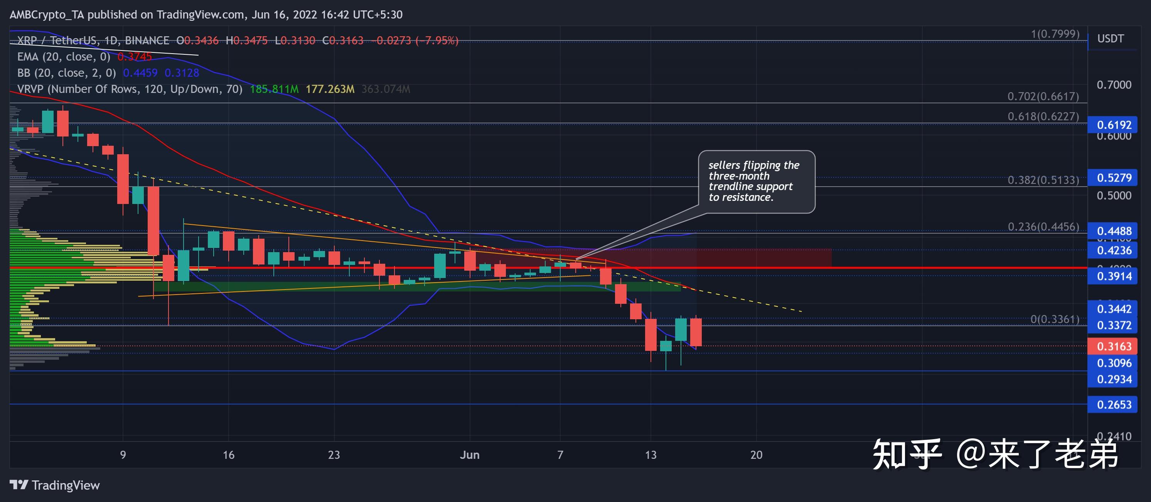
Task: Click the 0.3372 price label
Action: 1112,325
